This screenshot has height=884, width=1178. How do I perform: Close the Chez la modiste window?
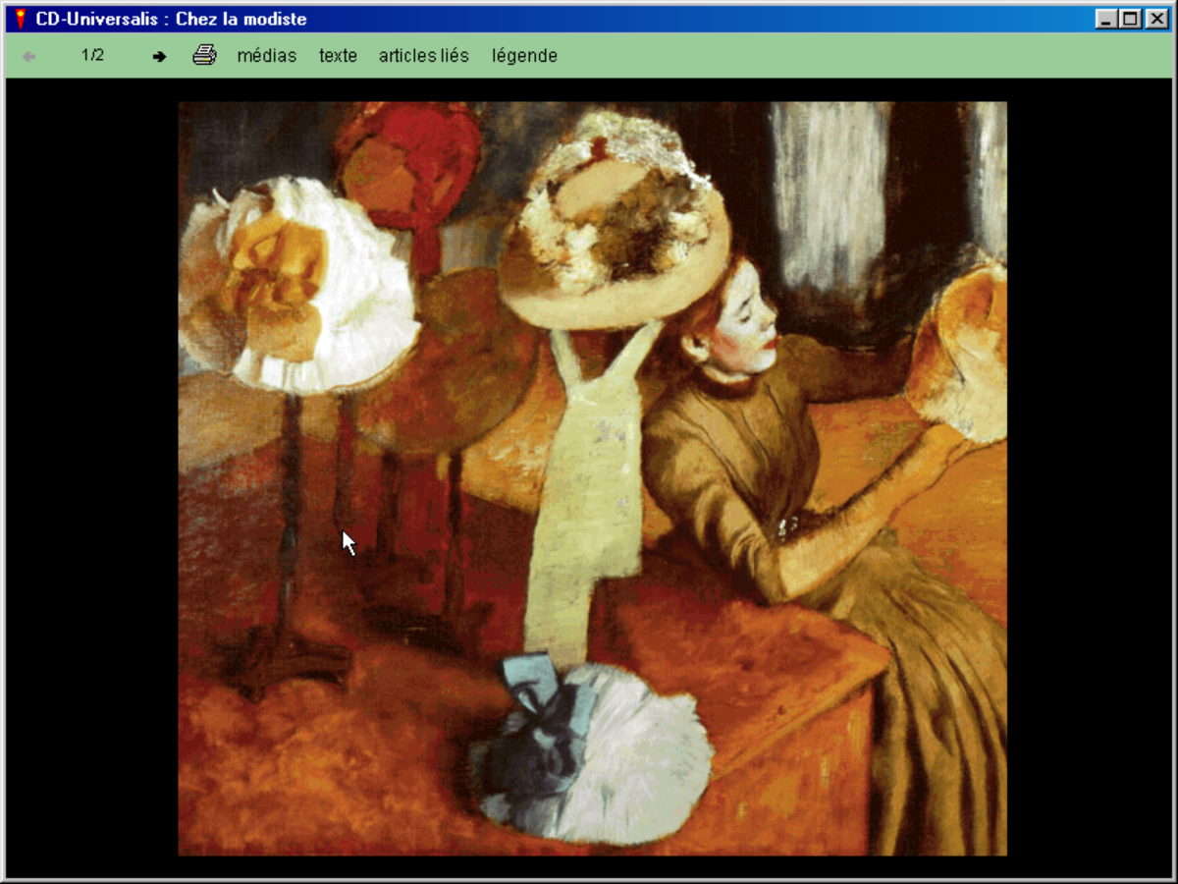click(x=1156, y=19)
